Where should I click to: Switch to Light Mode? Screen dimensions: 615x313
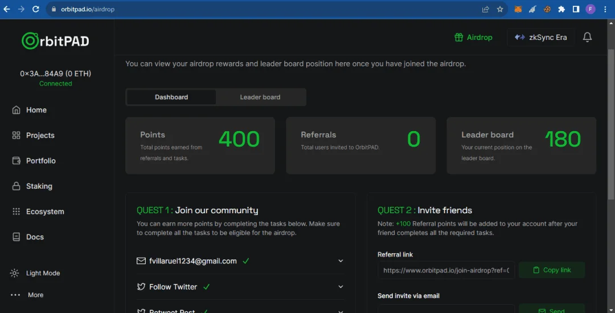(35, 273)
